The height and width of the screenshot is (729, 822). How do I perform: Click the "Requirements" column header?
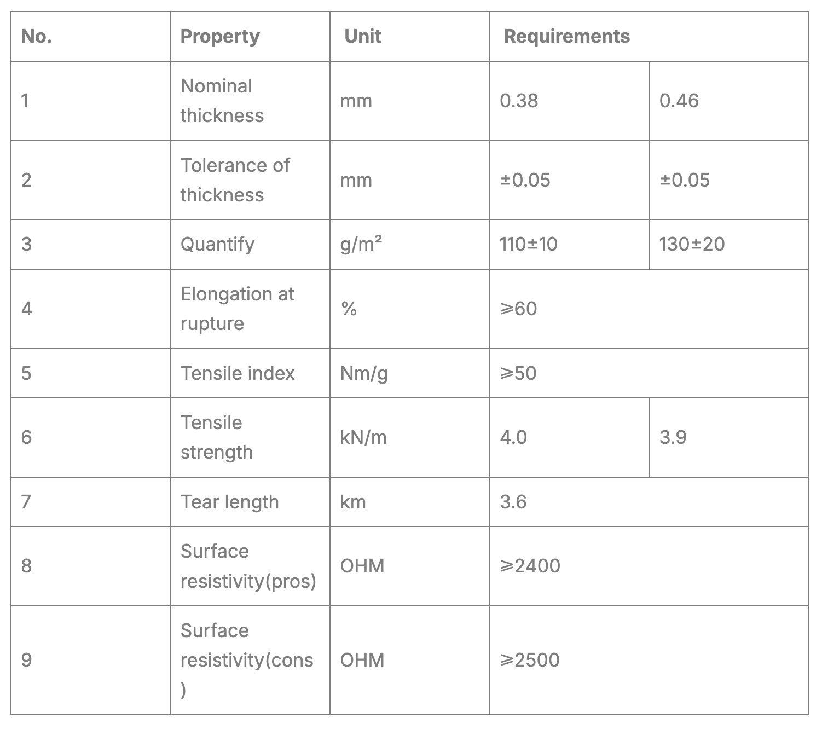(x=566, y=37)
